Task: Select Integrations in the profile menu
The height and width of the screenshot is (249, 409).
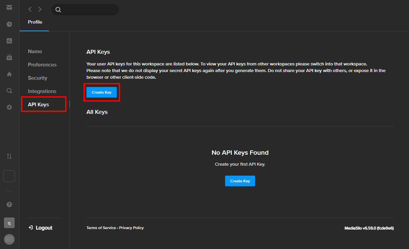Action: pyautogui.click(x=42, y=91)
